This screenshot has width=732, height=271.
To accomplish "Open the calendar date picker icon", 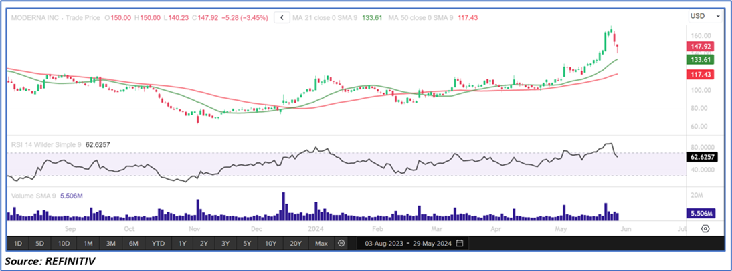I will click(460, 243).
